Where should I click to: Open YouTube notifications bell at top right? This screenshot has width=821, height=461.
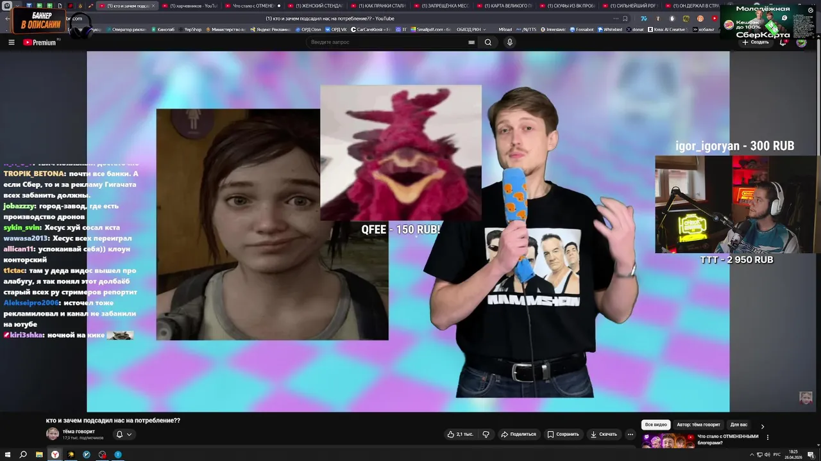coord(783,42)
